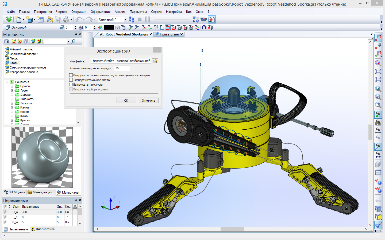Click the yellow browse folder icon beside file name
Screen dimensions: 385x240
click(155, 61)
